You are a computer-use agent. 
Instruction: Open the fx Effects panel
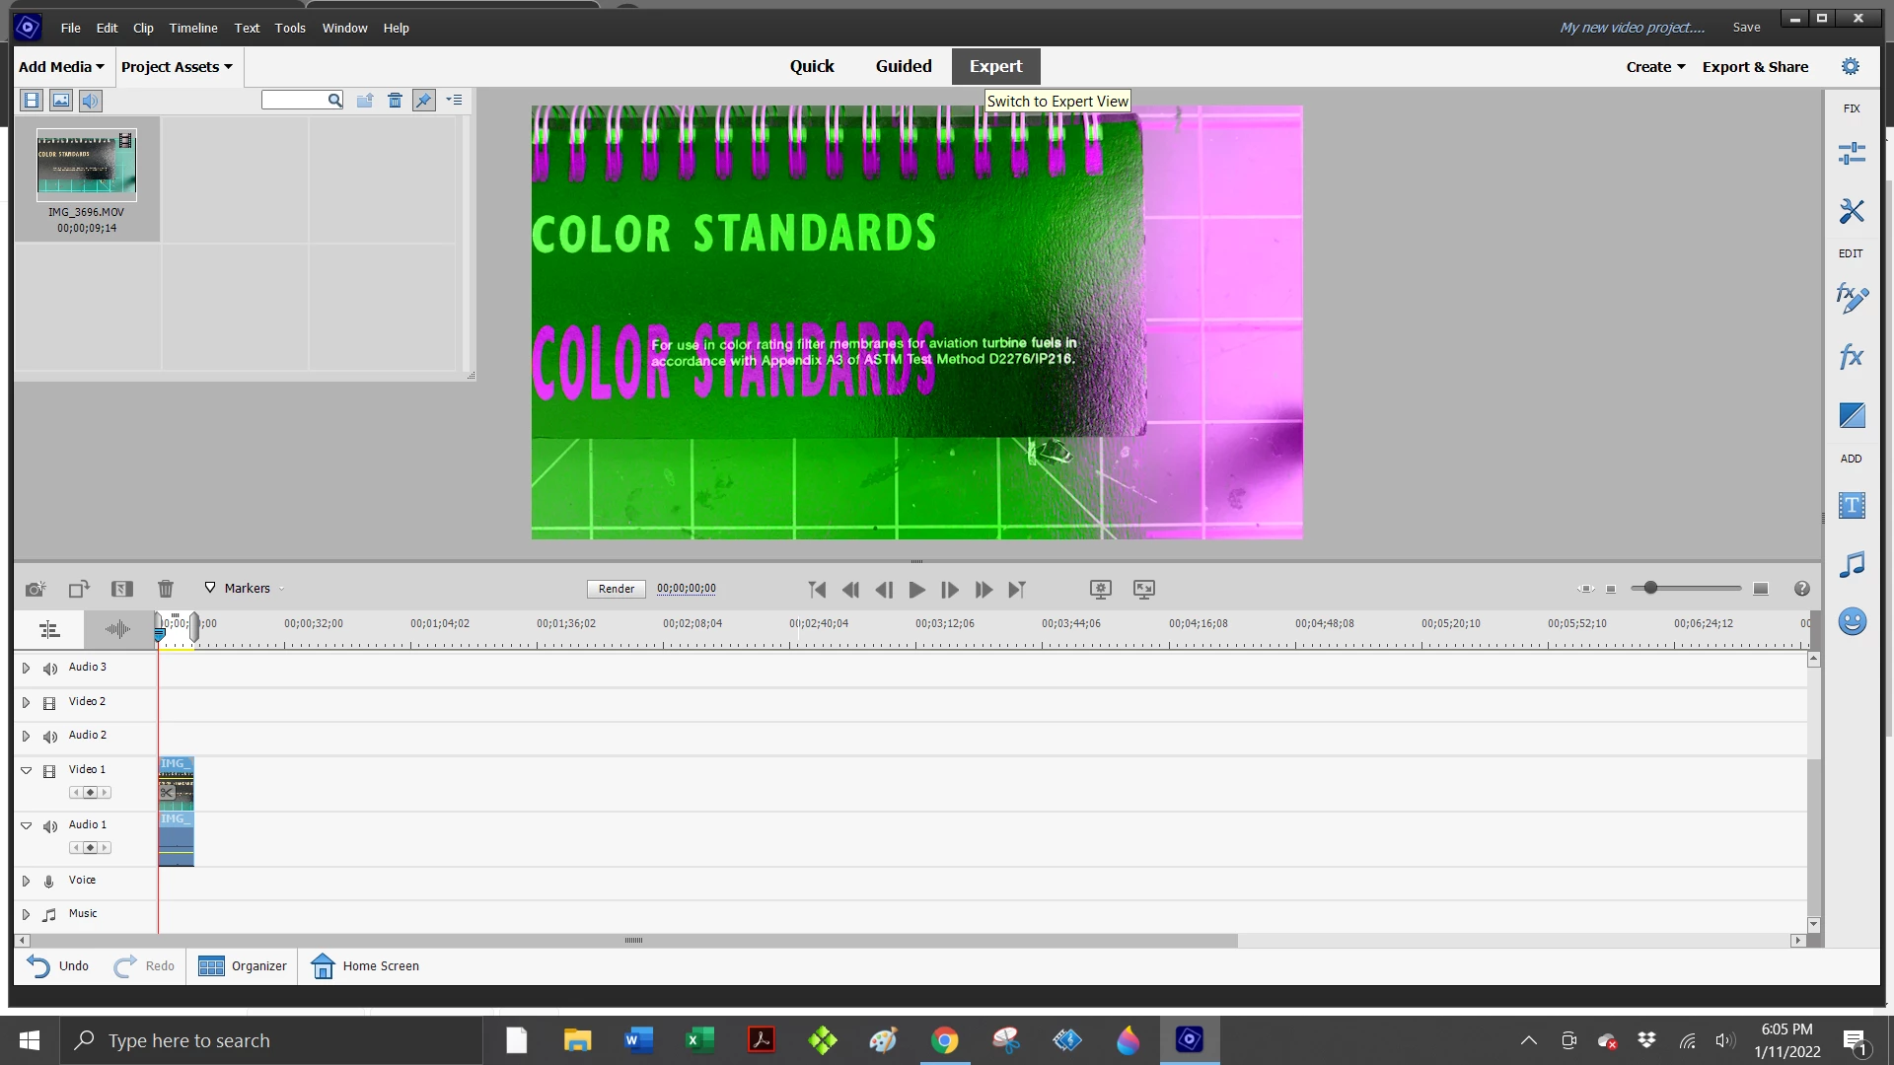click(x=1852, y=356)
